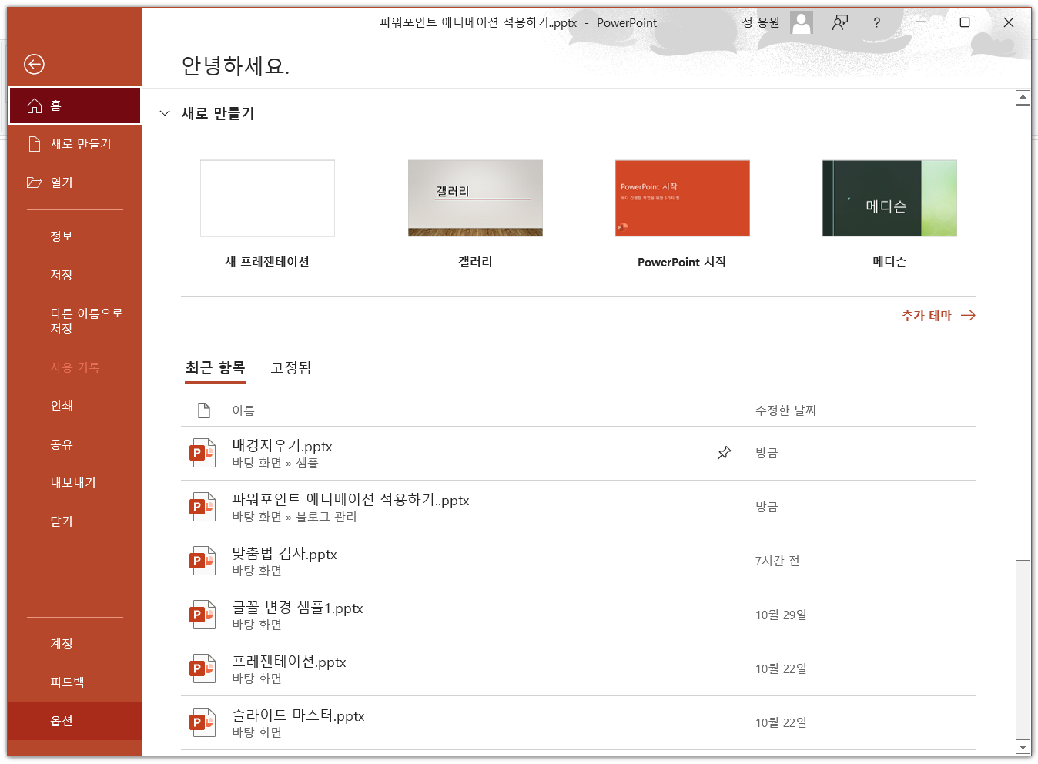Select the 새 프레젠테이션 blank thumbnail
The width and height of the screenshot is (1038, 764).
[x=267, y=198]
